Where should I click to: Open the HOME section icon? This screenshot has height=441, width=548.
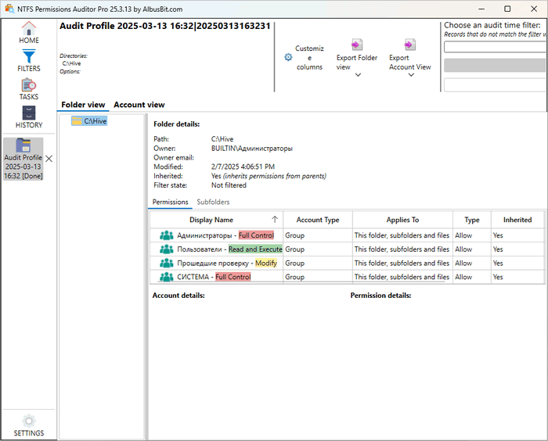coord(29,30)
